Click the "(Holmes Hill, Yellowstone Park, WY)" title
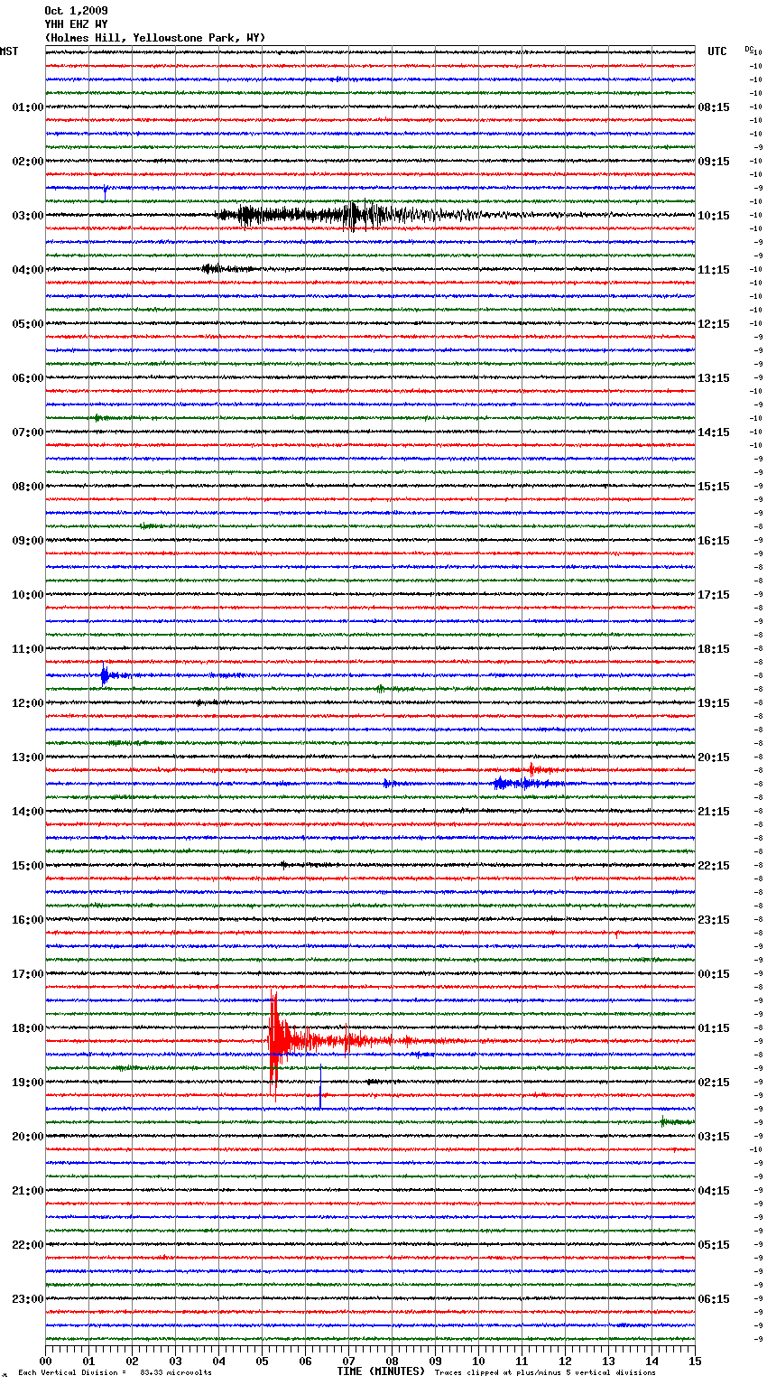This screenshot has width=767, height=1385. (x=155, y=38)
